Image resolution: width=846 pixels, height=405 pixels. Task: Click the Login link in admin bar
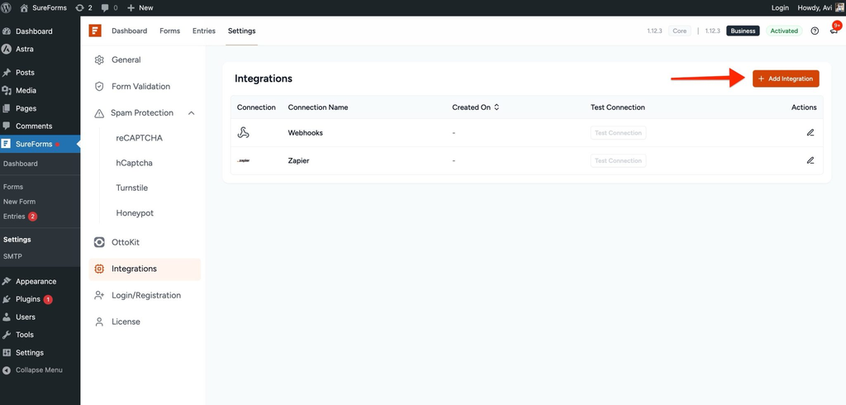pyautogui.click(x=780, y=7)
